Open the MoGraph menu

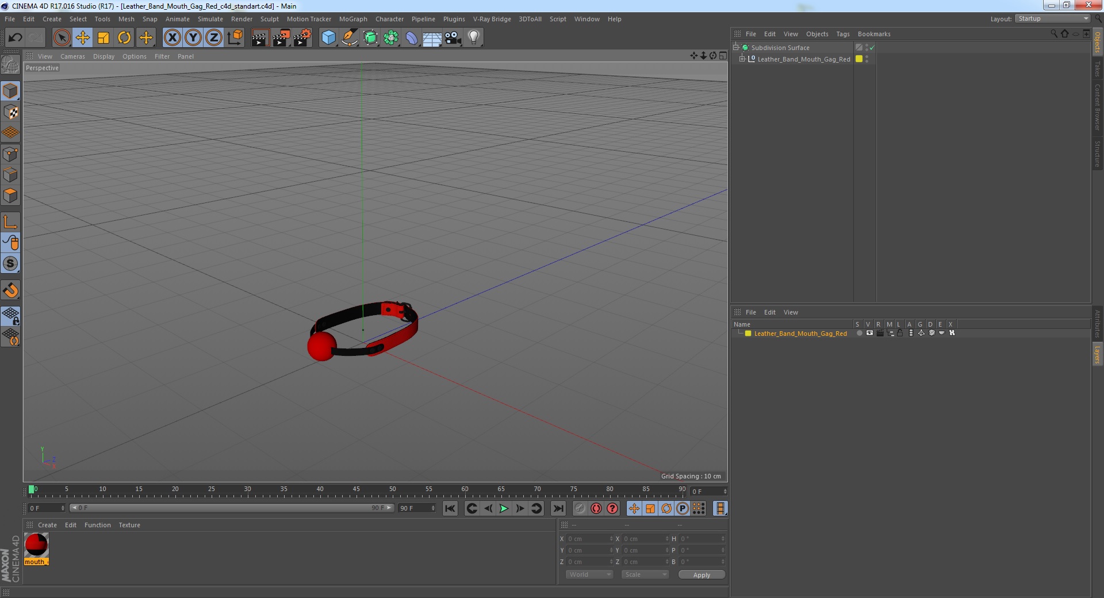coord(353,19)
